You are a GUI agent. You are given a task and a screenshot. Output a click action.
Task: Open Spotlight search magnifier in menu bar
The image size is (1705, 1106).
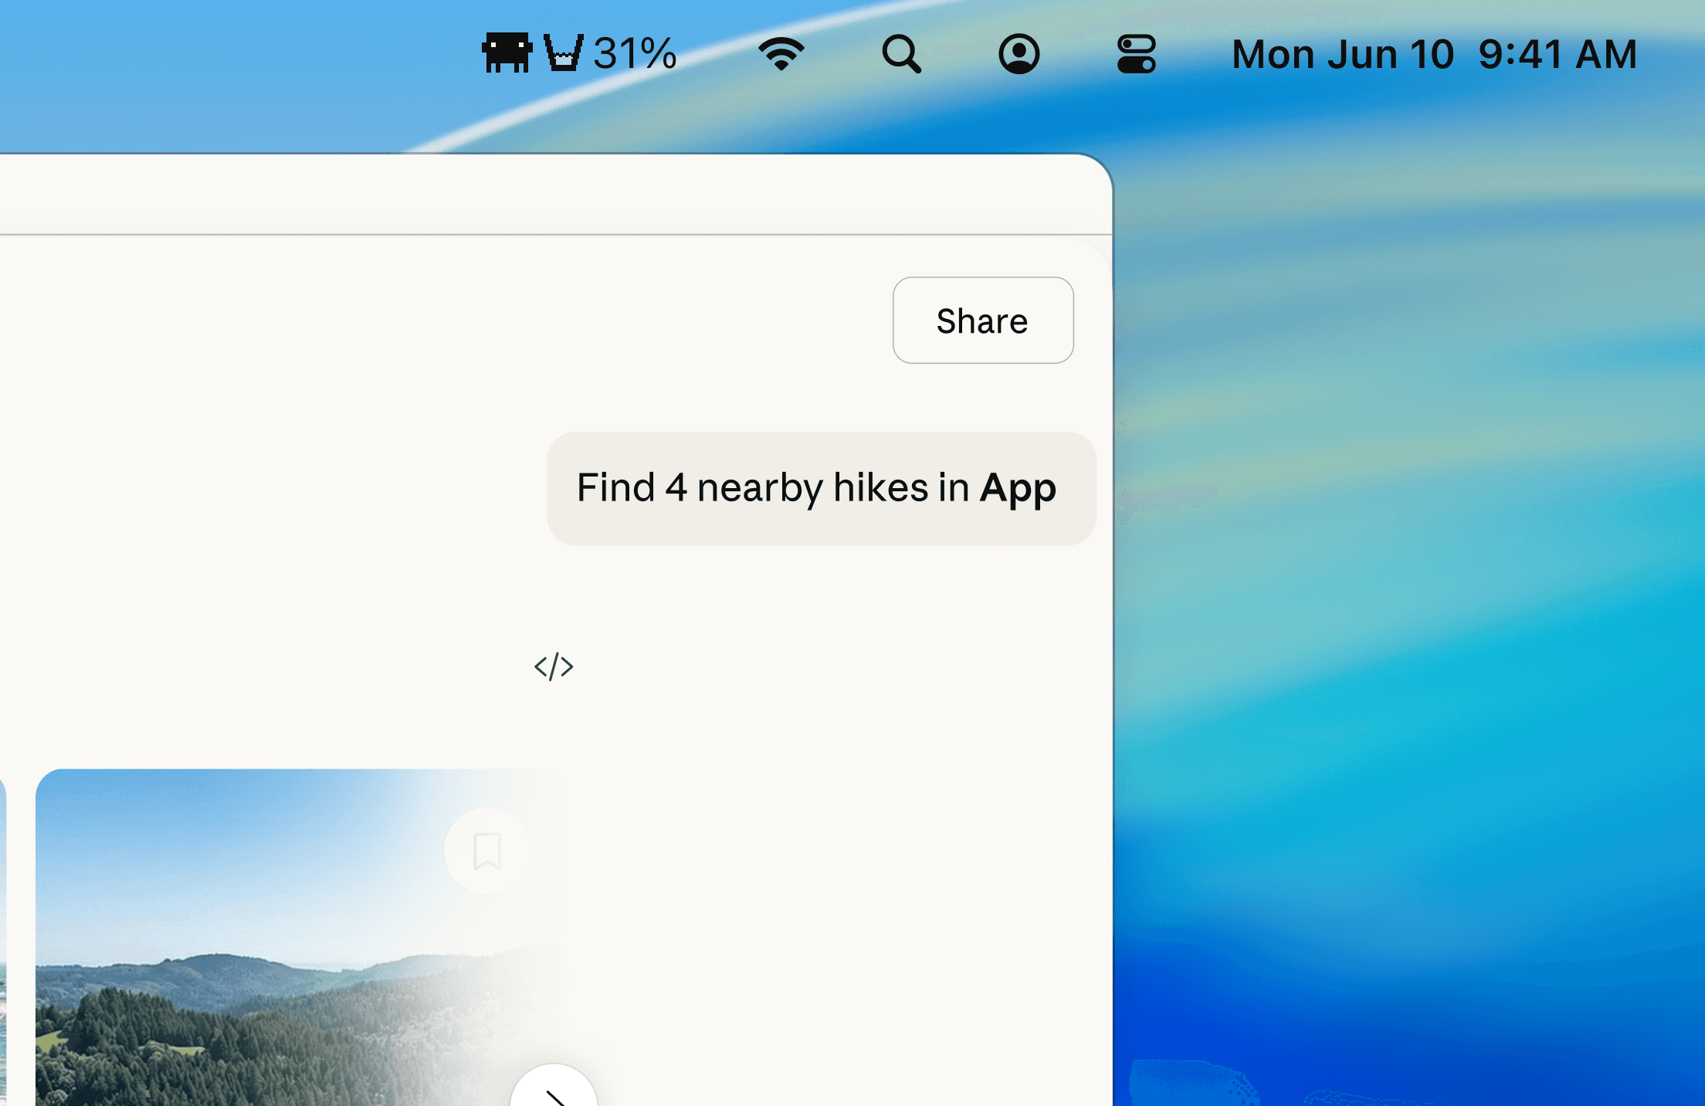click(901, 54)
